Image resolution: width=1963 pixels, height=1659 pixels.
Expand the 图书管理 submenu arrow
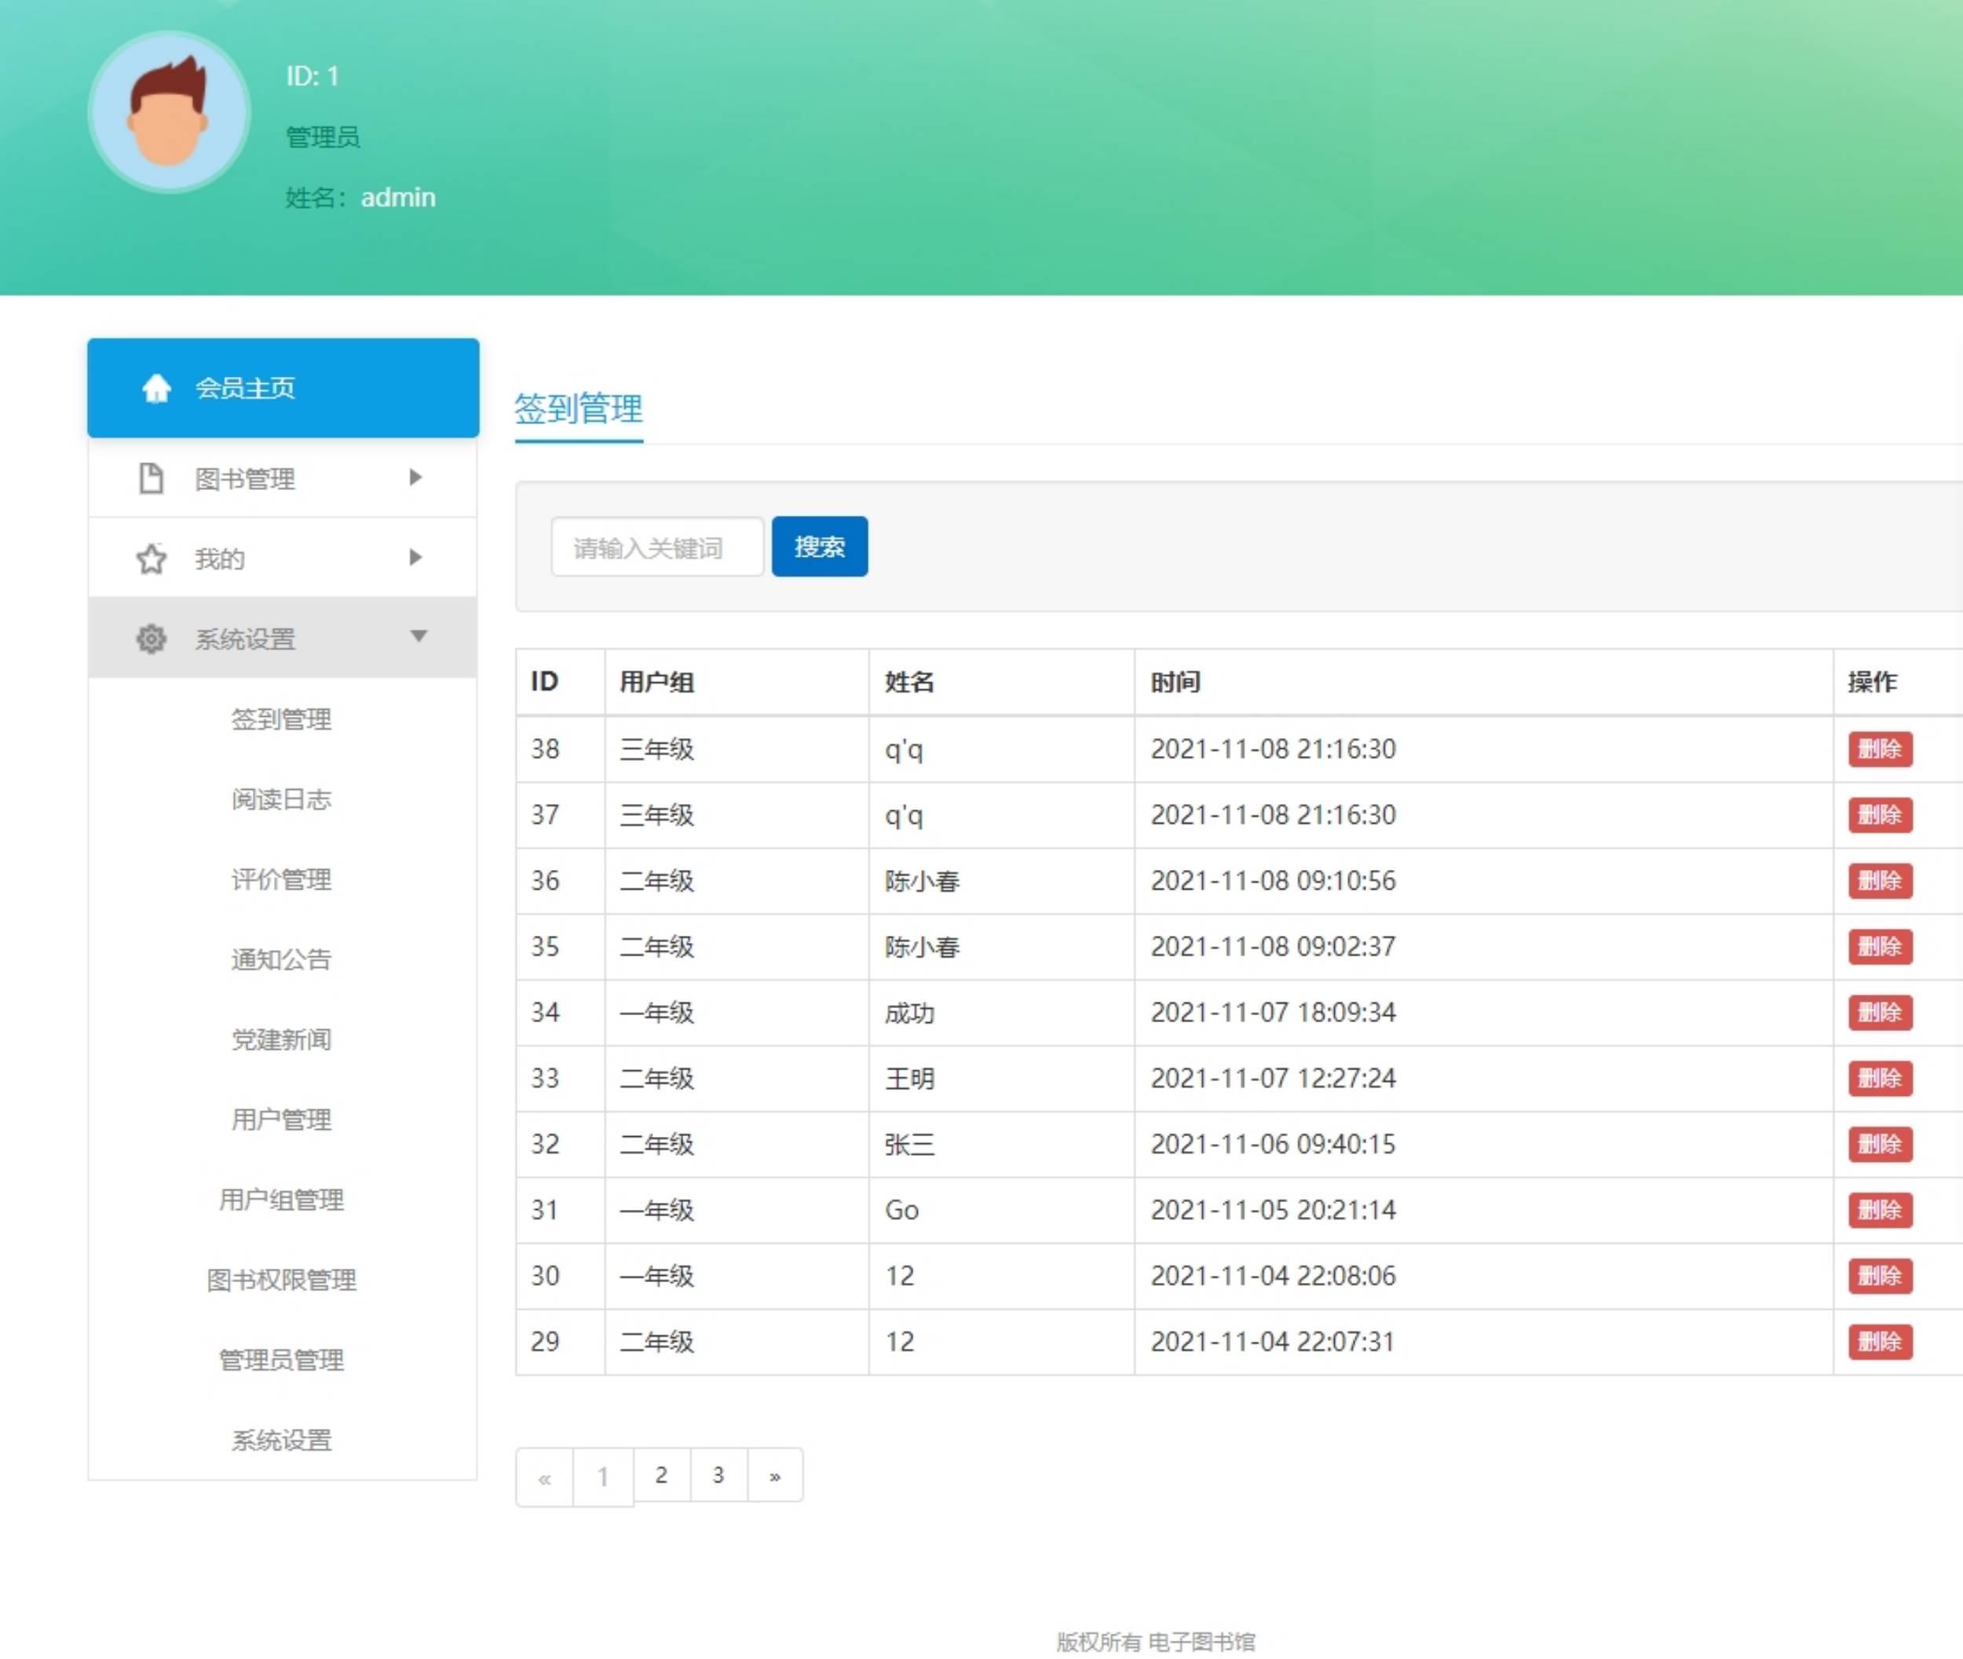coord(415,478)
